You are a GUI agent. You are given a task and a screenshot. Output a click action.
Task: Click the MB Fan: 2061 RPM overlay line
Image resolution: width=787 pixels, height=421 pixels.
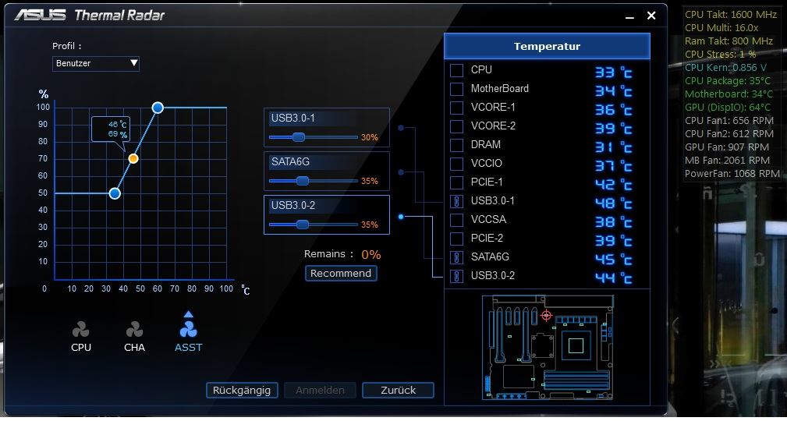[x=727, y=161]
